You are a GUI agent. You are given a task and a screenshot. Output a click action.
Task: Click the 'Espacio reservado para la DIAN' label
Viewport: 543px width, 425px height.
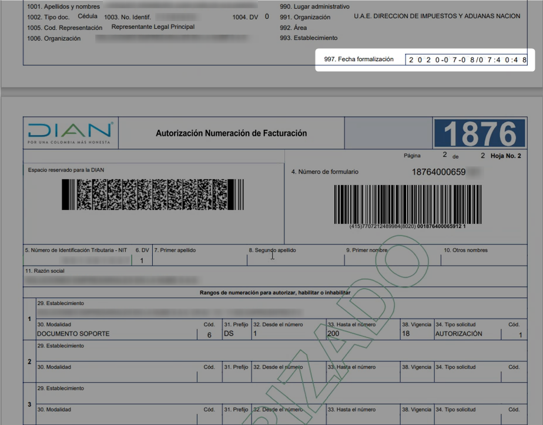[66, 170]
